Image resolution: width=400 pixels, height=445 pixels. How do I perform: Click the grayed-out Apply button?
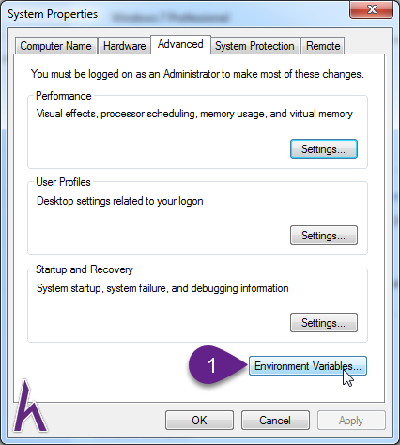[x=351, y=421]
